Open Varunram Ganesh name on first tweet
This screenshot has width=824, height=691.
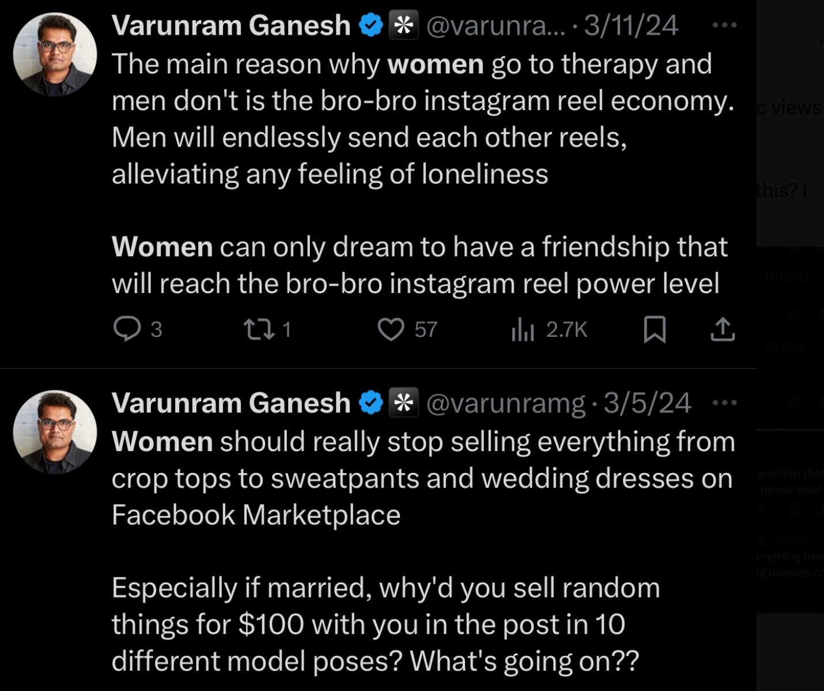(231, 25)
